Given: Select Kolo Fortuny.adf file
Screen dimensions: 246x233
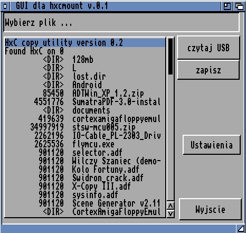Looking at the screenshot, I should (x=85, y=170).
